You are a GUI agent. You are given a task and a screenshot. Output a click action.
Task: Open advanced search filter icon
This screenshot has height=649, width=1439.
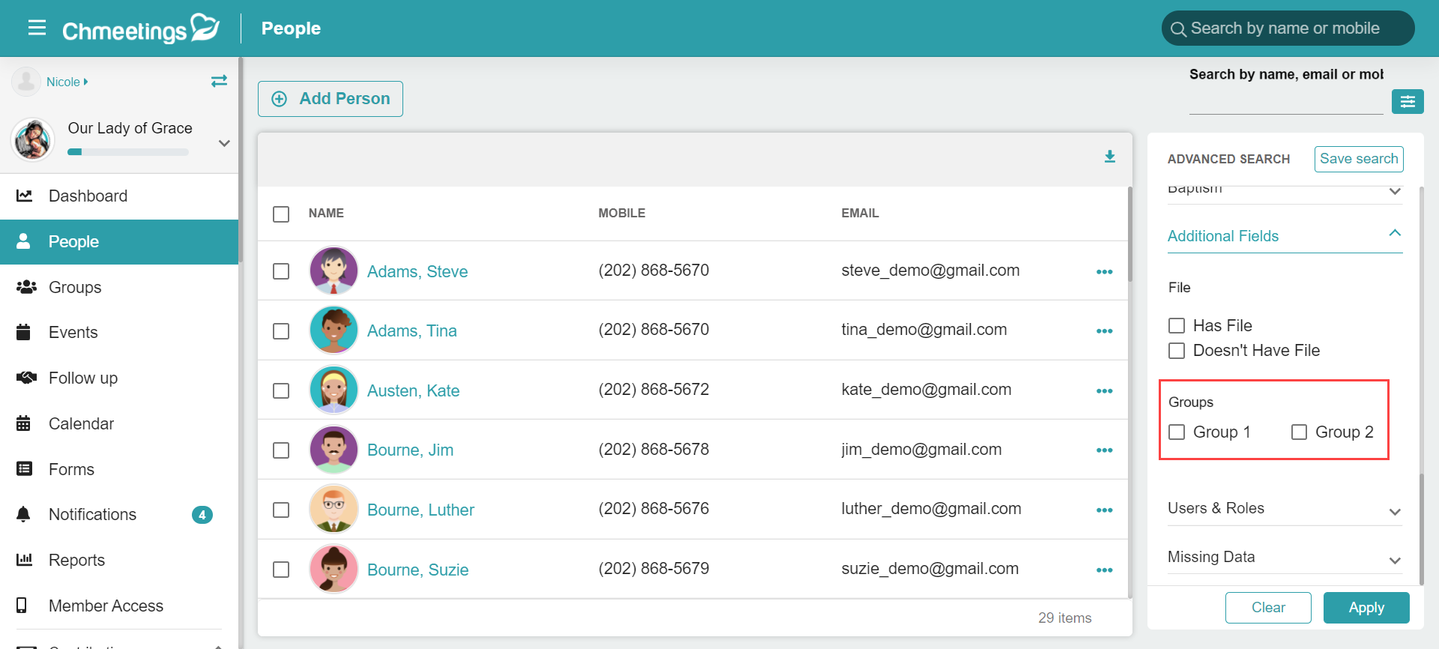[1408, 101]
